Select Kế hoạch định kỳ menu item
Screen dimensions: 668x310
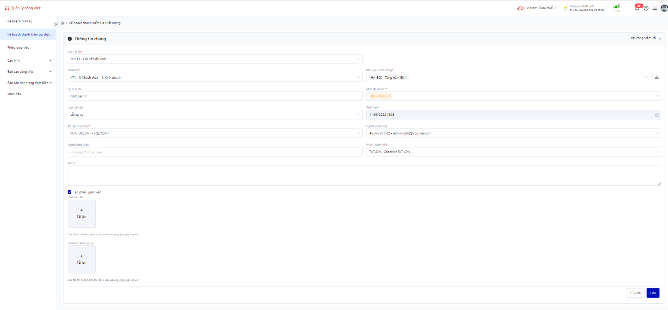click(20, 21)
